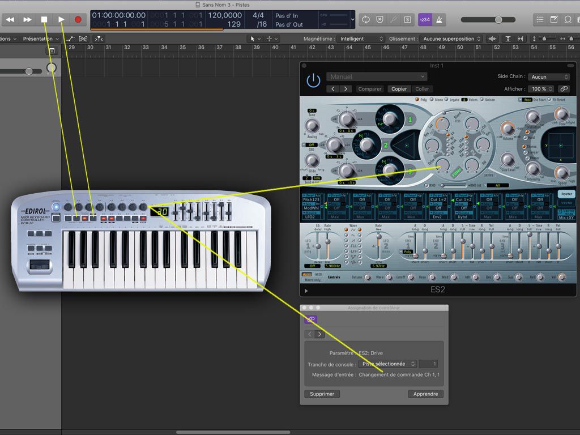This screenshot has width=580, height=435.
Task: Click the Cutoff macro knob
Action: pos(410,277)
